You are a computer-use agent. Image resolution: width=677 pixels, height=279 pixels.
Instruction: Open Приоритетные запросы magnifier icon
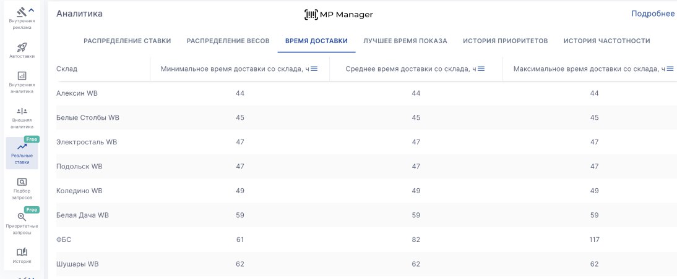[x=22, y=217]
